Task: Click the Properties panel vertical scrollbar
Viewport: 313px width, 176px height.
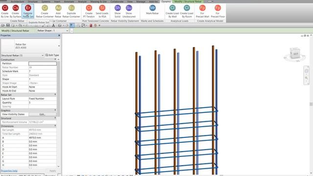Action: tap(59, 89)
